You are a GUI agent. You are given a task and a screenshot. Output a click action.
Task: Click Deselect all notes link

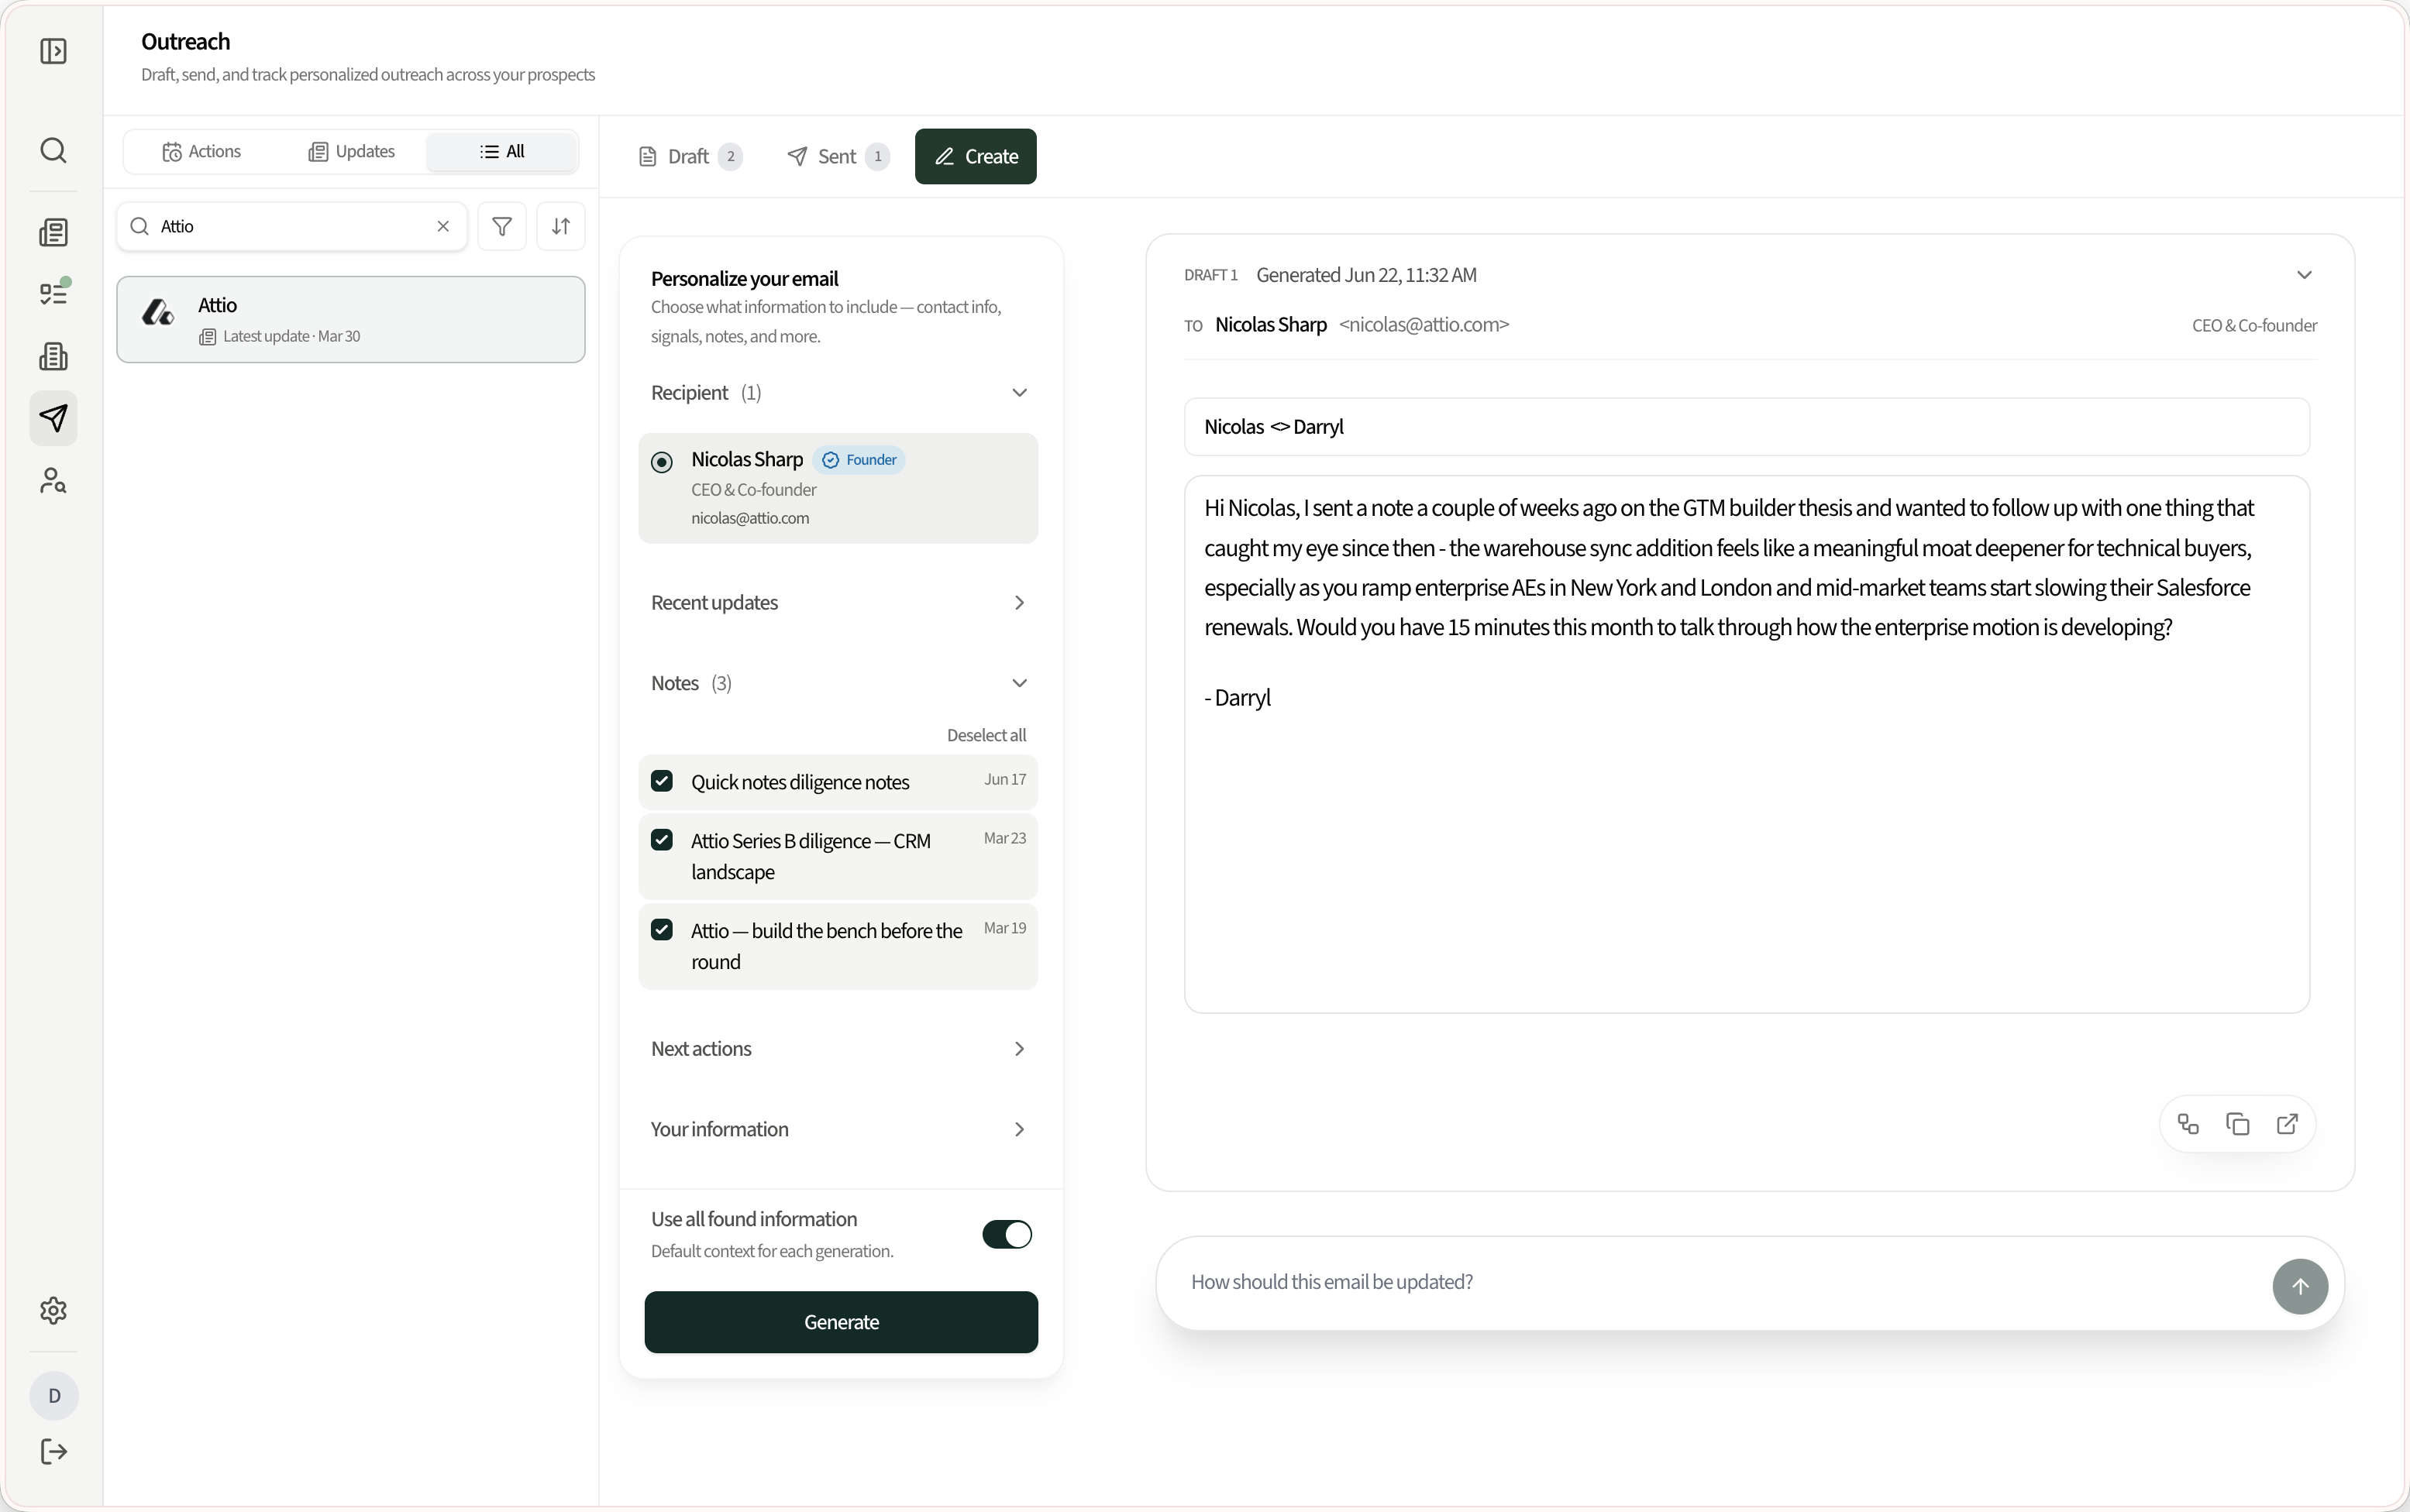pyautogui.click(x=986, y=735)
